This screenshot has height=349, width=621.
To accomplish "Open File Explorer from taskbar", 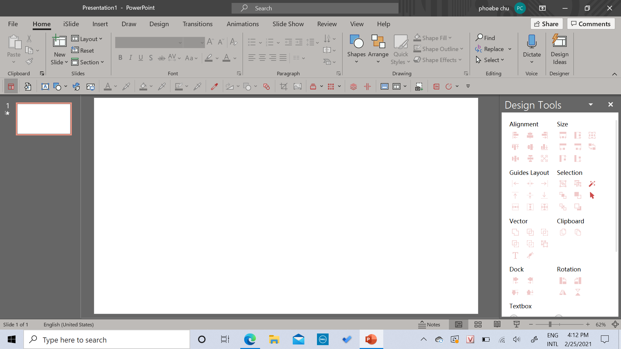I will coord(274,340).
